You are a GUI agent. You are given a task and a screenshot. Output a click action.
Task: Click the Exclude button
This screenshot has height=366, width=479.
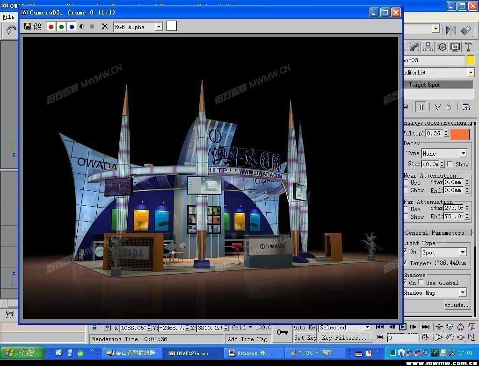(x=457, y=305)
